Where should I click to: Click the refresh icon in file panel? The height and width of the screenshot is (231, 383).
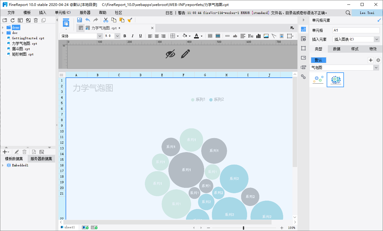13,20
